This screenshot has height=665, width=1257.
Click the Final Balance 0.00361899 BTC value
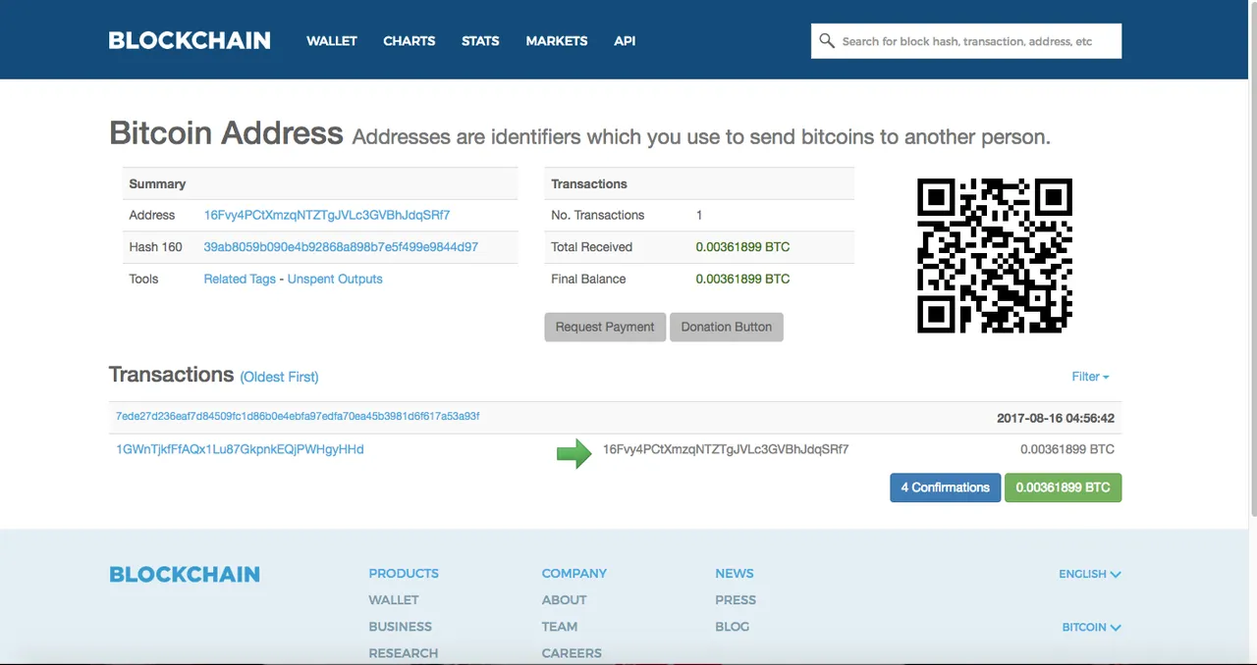coord(742,280)
